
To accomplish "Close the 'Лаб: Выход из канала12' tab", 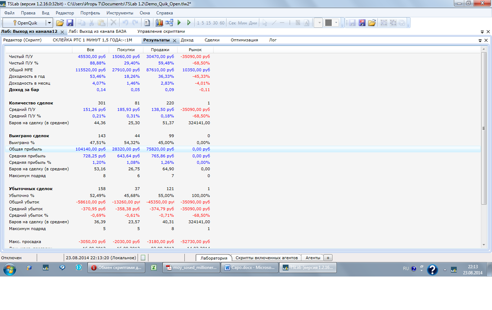I will pos(62,32).
